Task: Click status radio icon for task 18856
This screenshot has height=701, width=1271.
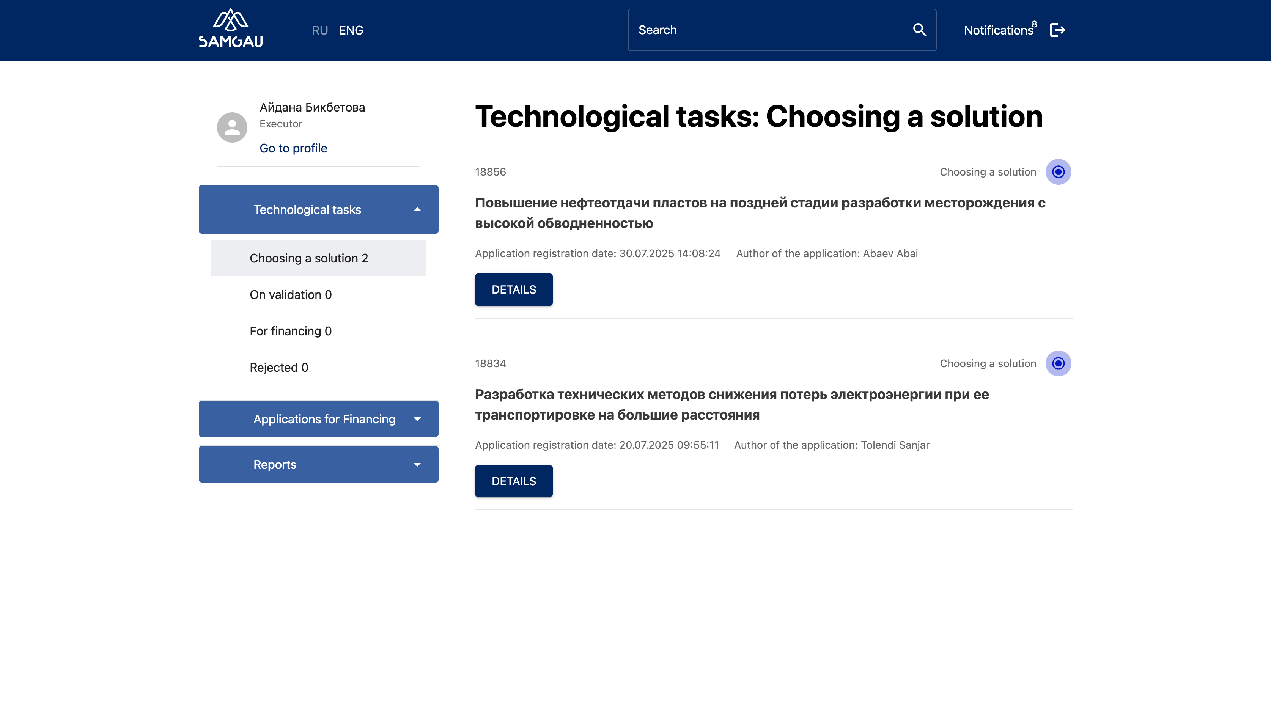Action: click(1058, 172)
